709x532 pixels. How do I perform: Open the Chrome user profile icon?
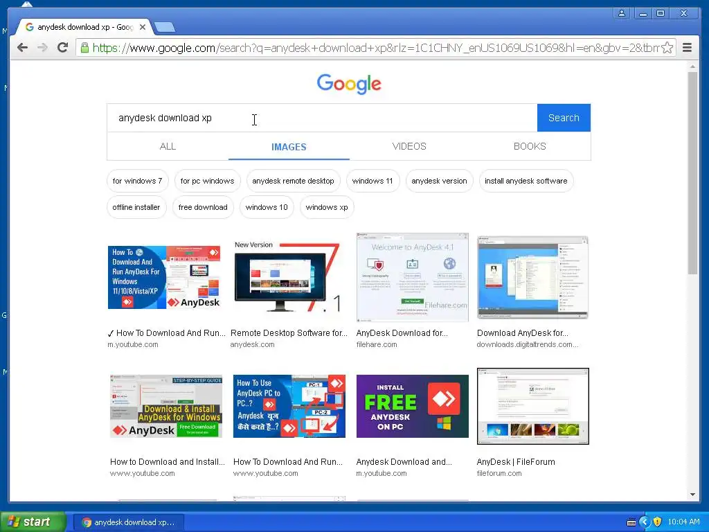(622, 13)
